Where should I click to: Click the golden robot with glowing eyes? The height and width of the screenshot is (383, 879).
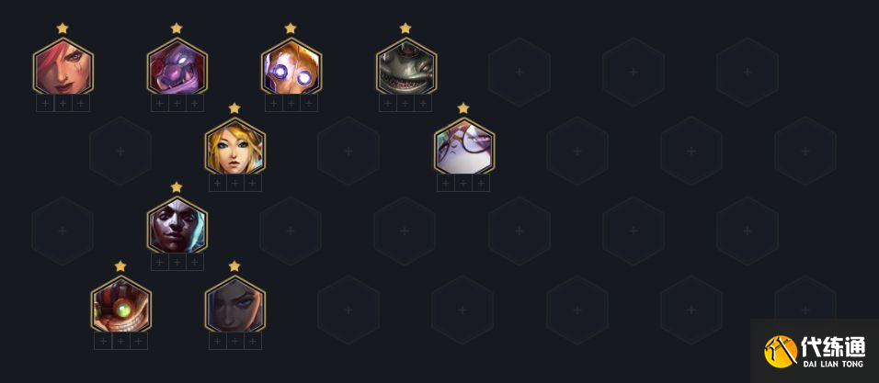pos(291,66)
